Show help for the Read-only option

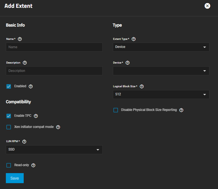tap(33, 165)
